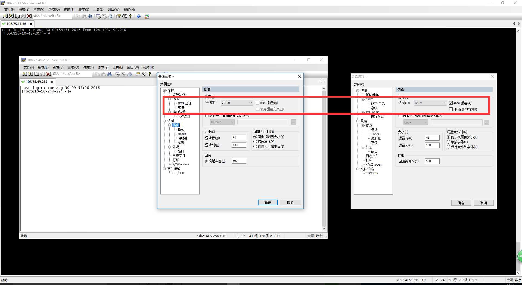522x285 pixels.
Task: Select 同步视图到大小 radio in VT100 dialog
Action: tap(255, 137)
